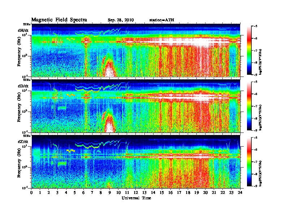Click the x-axis tick label "19"
The height and width of the screenshot is (221, 286).
pos(196,192)
